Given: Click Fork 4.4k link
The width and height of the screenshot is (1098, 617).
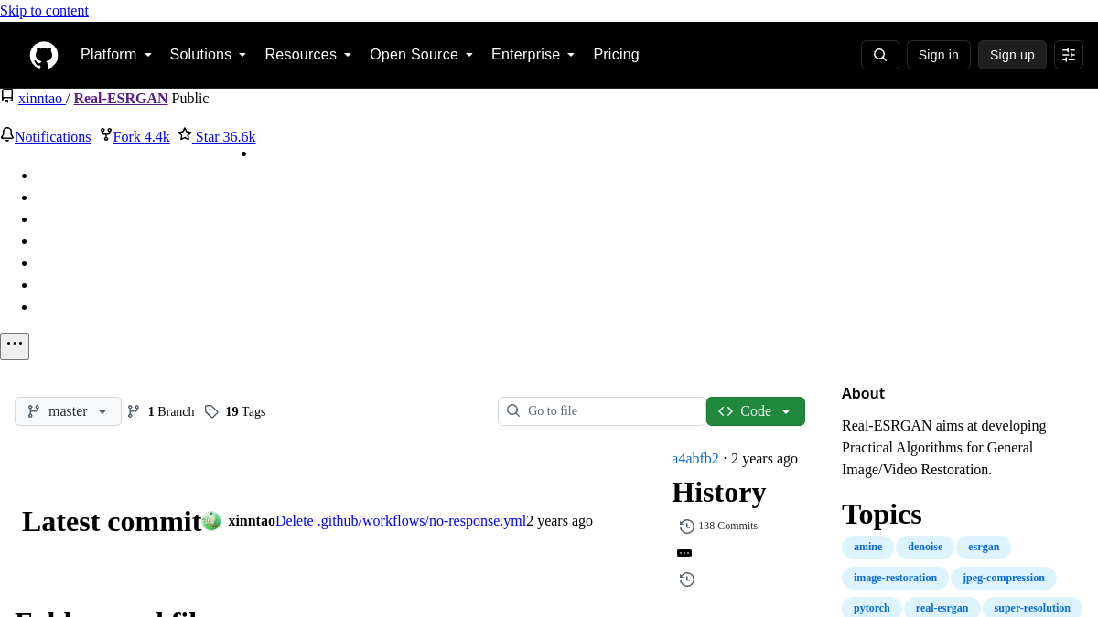Looking at the screenshot, I should [142, 137].
